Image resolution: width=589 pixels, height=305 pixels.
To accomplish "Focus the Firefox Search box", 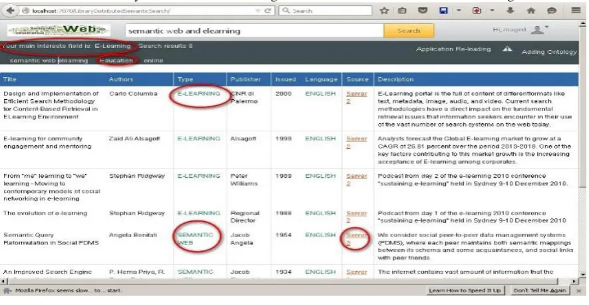I will pyautogui.click(x=325, y=11).
